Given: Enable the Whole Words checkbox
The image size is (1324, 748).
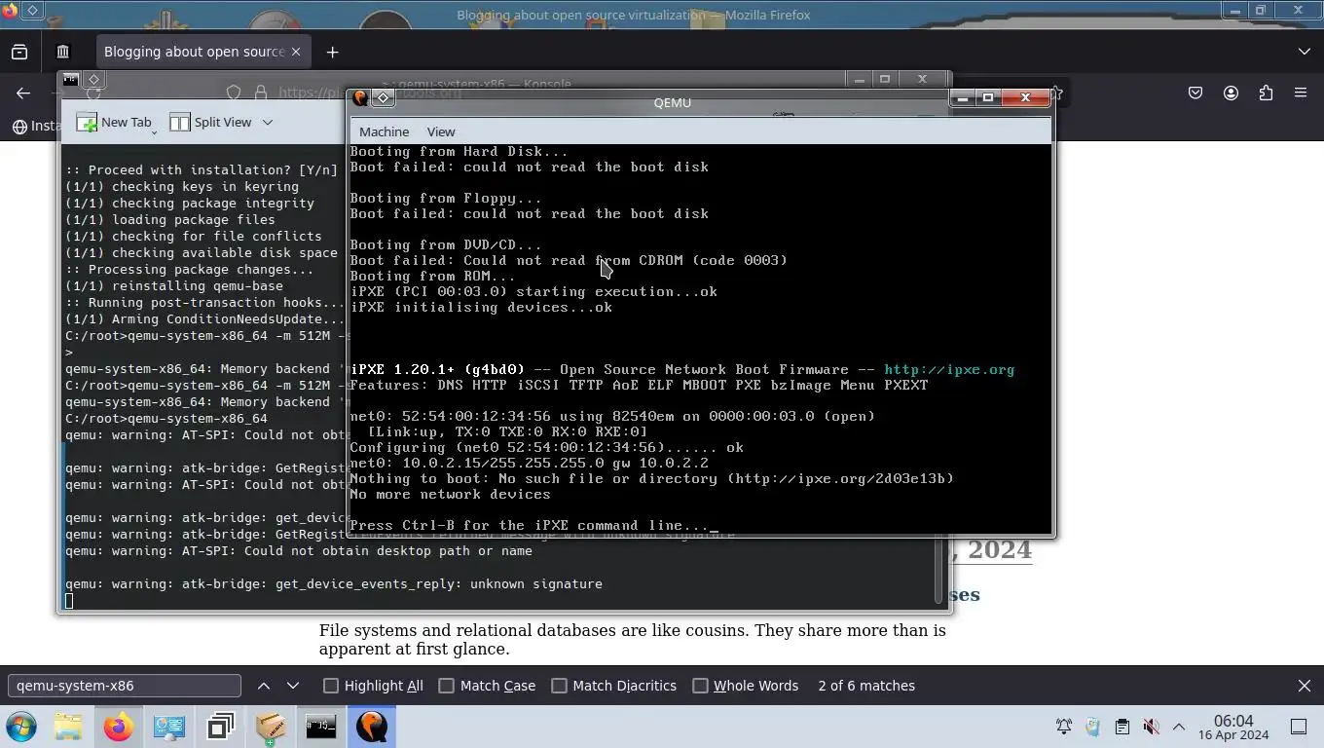Looking at the screenshot, I should tap(700, 686).
